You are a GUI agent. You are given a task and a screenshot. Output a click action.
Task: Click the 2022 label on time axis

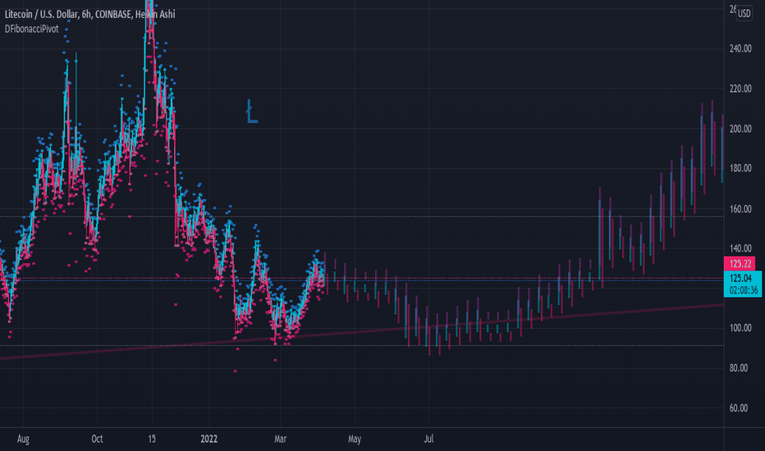coord(208,439)
